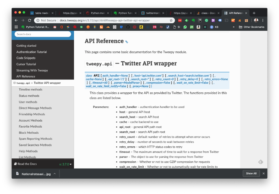Expand the v: 3.7.0 version selector
This screenshot has height=194, width=279.
65,164
